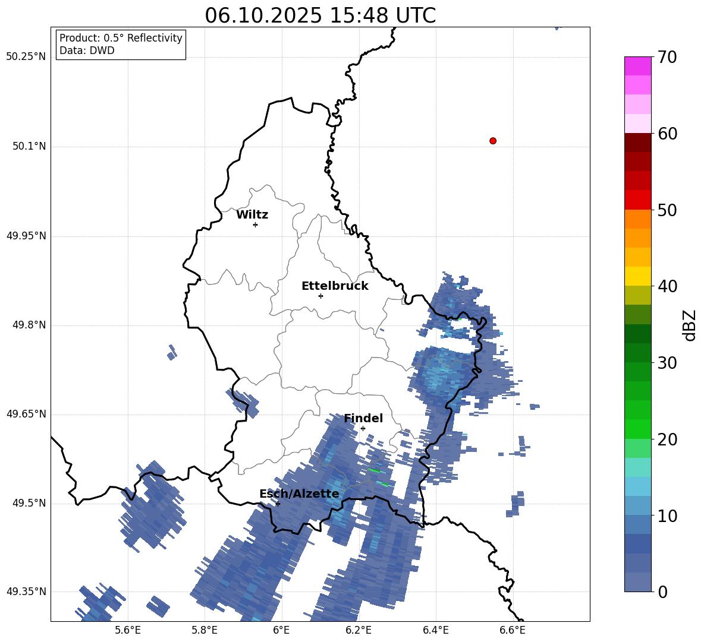Click the 49.95°N latitude label
Viewport: 704px width, 642px height.
(x=26, y=236)
